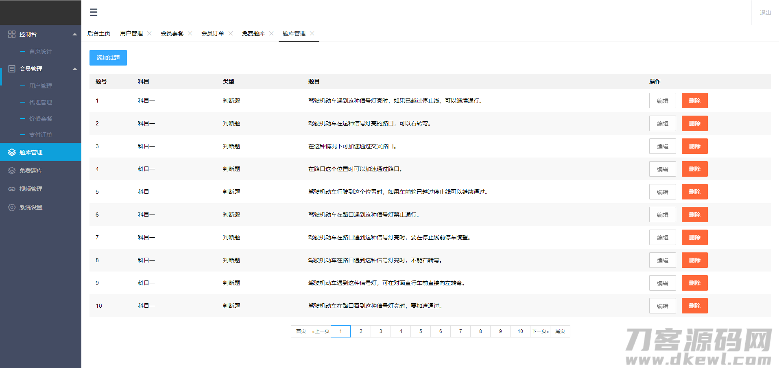Collapse the 会员管理 menu arrow
Screen dimensions: 779x368
pyautogui.click(x=75, y=69)
